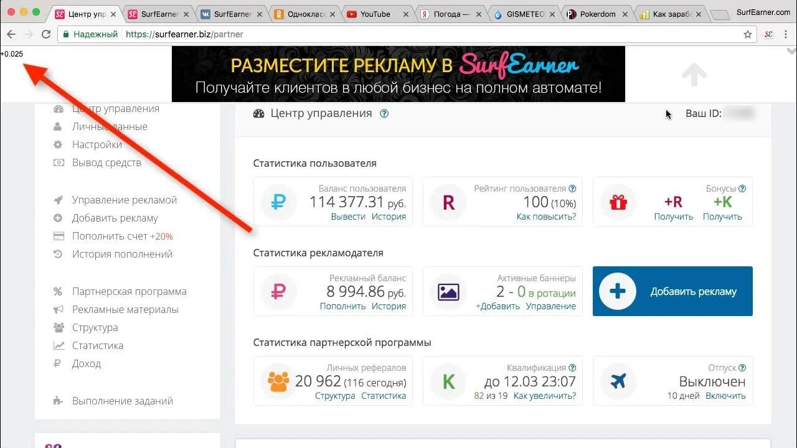
Task: Open История under Рекламный баланс
Action: click(x=389, y=306)
